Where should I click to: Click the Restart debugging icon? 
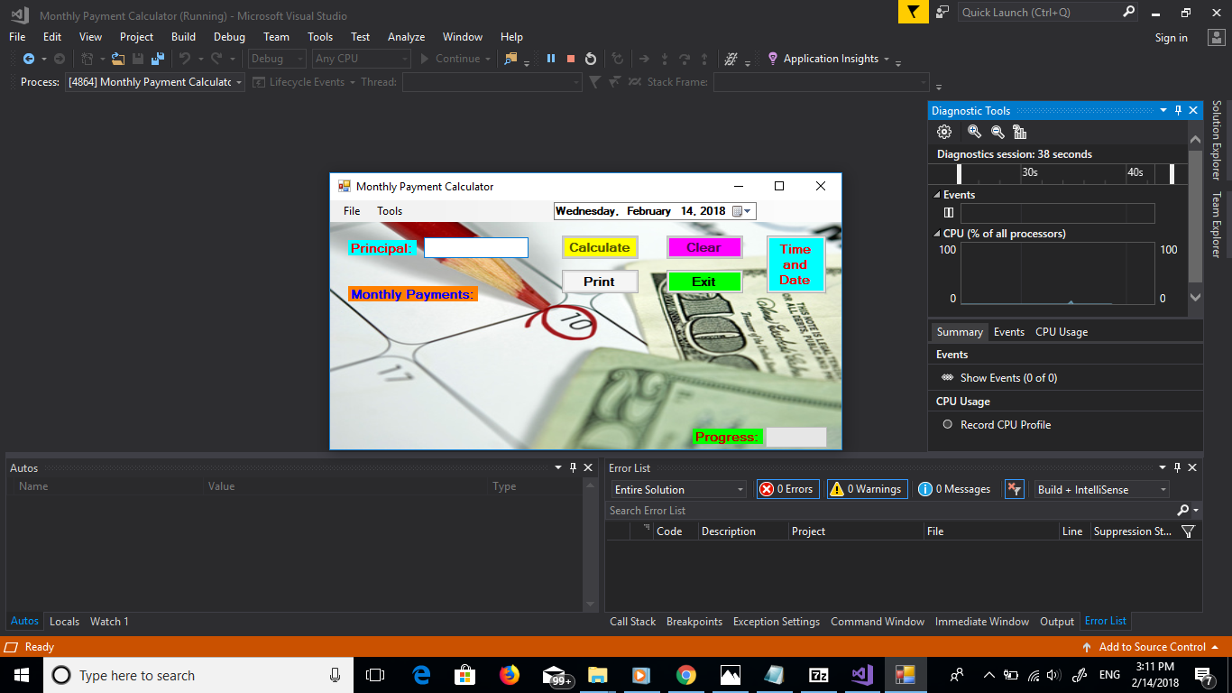(589, 58)
